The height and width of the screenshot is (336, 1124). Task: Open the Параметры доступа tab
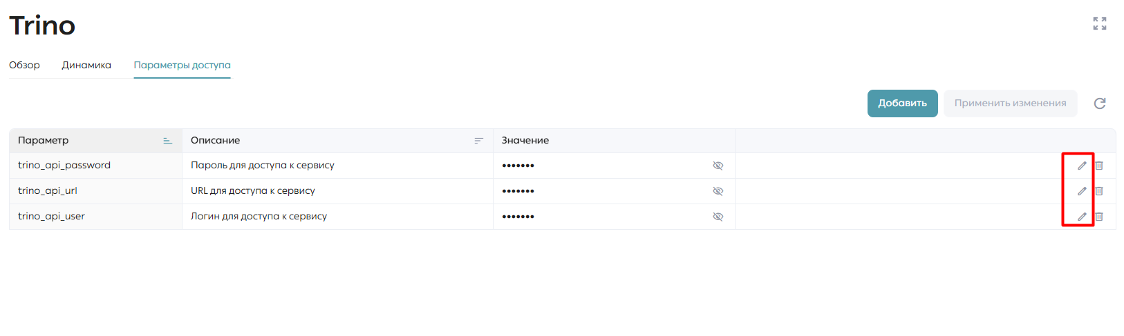coord(182,65)
